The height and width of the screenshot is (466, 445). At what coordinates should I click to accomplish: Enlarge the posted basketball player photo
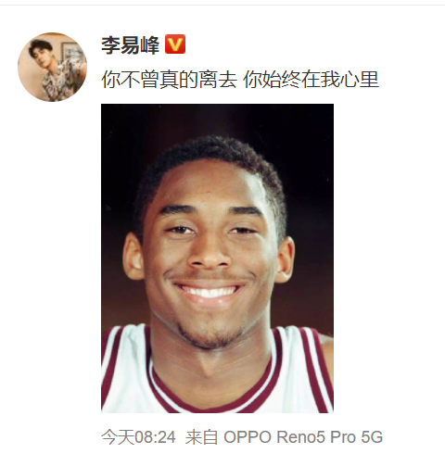[217, 258]
